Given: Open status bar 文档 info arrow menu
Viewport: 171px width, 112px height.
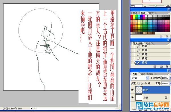Looking at the screenshot, I should coord(31,108).
